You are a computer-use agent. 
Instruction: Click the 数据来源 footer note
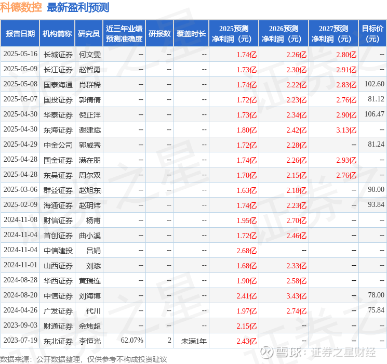pyautogui.click(x=84, y=359)
